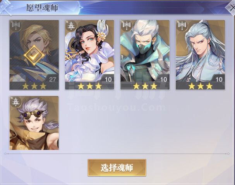Click the class icon on the masked white-haired hero card

coord(126,25)
